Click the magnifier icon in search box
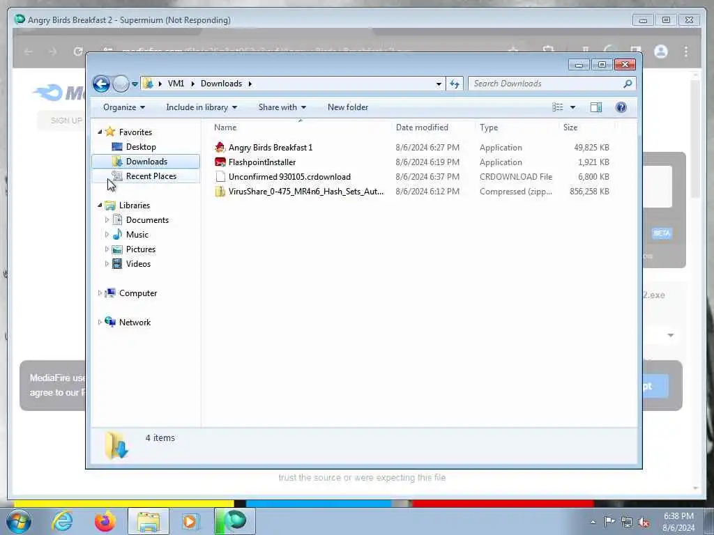The image size is (714, 535). tap(628, 84)
